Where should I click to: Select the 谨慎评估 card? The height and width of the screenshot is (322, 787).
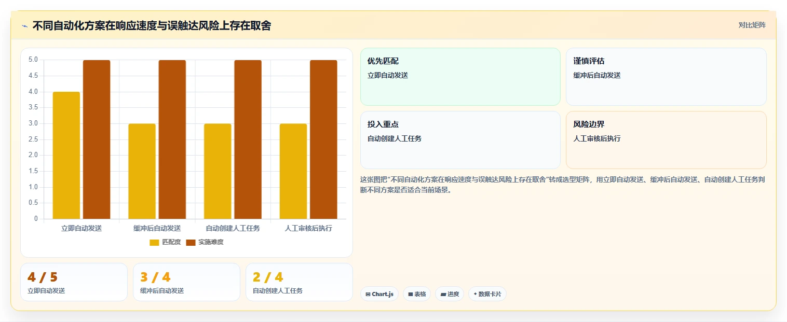pyautogui.click(x=666, y=77)
